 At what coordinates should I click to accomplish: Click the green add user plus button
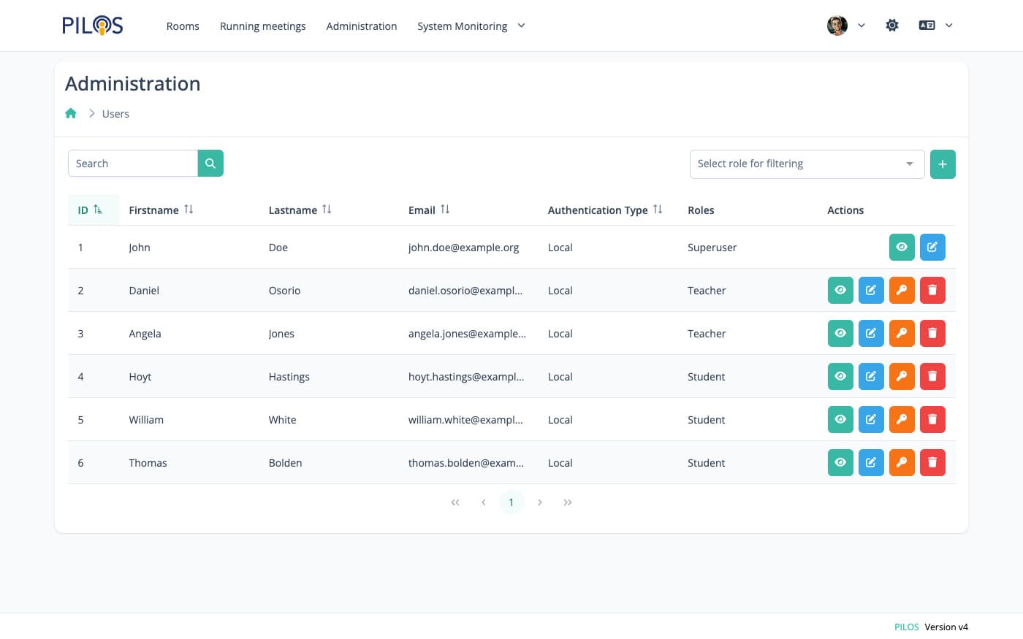[x=942, y=164]
